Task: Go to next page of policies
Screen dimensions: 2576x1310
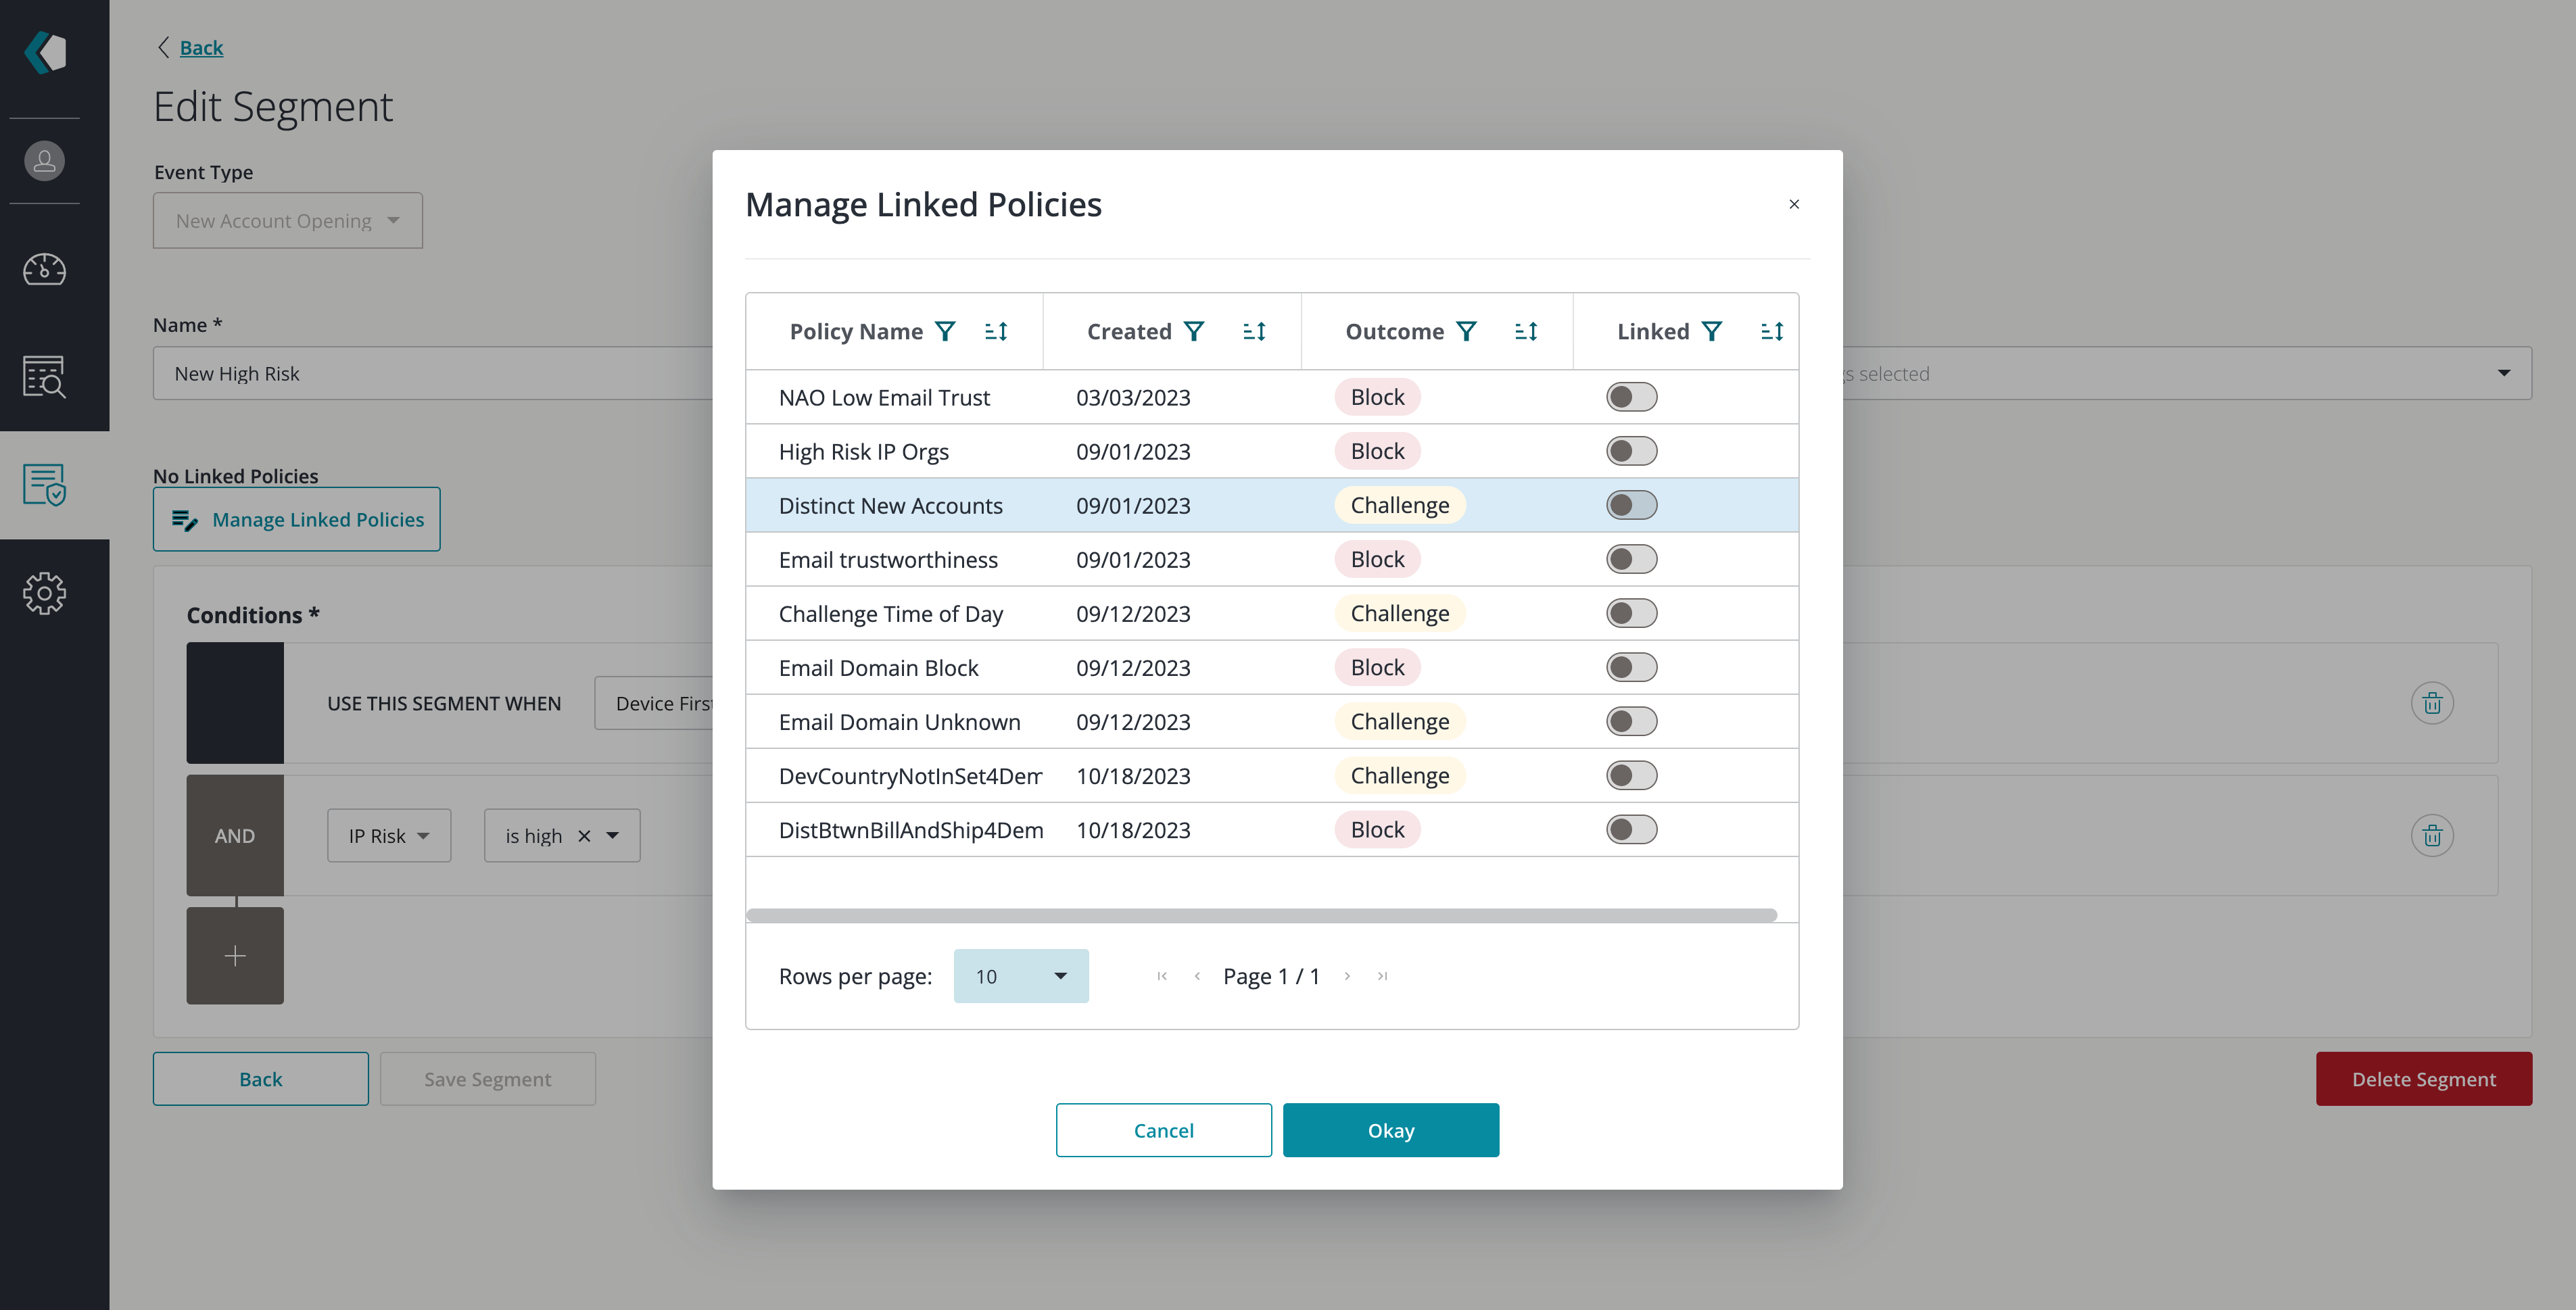Action: tap(1347, 976)
